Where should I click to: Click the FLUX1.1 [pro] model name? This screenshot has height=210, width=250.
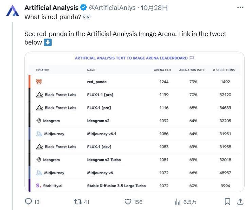[100, 95]
